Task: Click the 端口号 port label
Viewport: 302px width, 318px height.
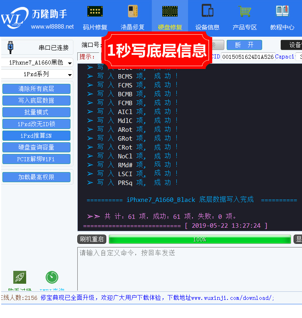Action: point(91,45)
